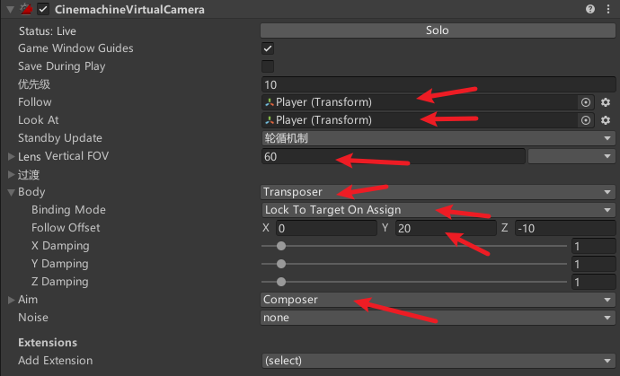620x376 pixels.
Task: Open the Body Transposer dropdown
Action: click(x=438, y=192)
